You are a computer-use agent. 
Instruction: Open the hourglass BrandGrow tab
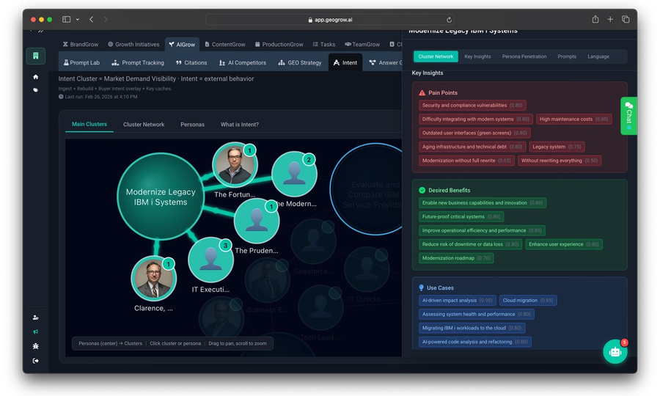pos(81,44)
